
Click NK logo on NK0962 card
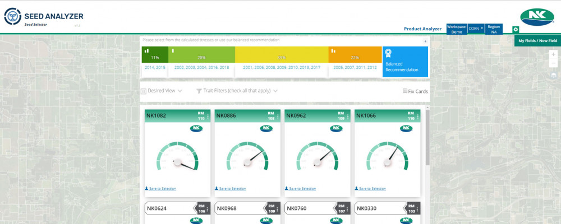tap(336, 129)
